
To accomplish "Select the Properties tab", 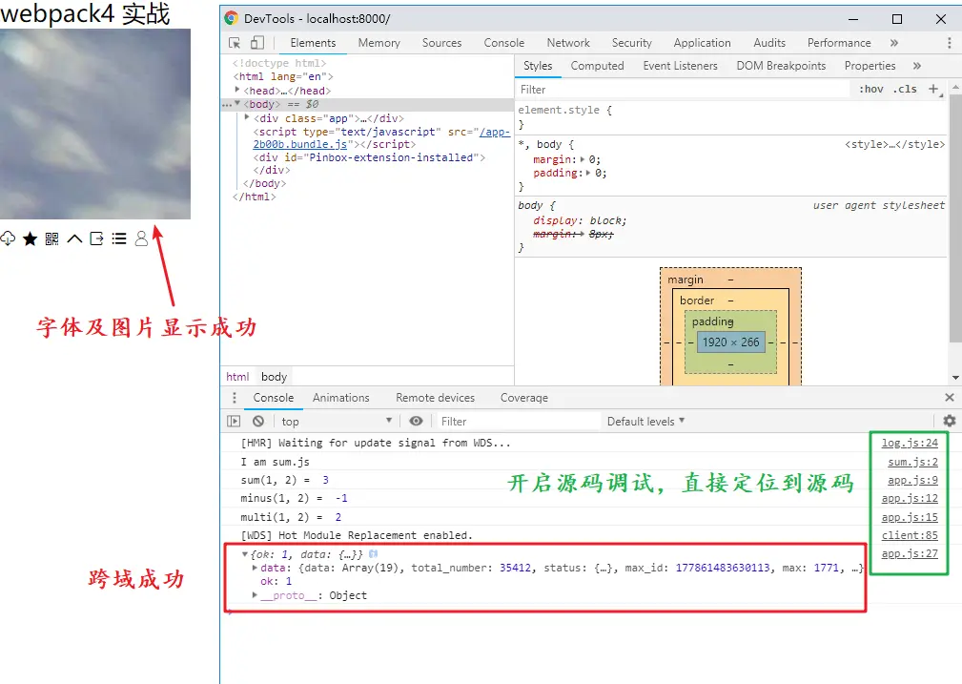I will [870, 66].
